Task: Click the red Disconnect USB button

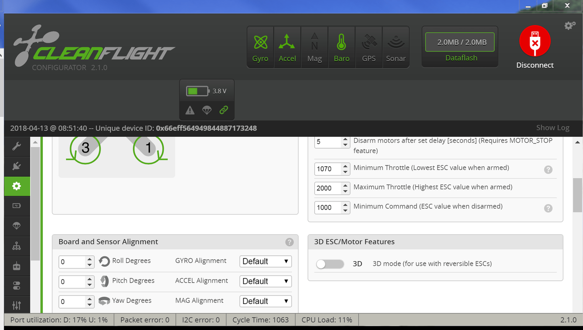Action: tap(535, 41)
